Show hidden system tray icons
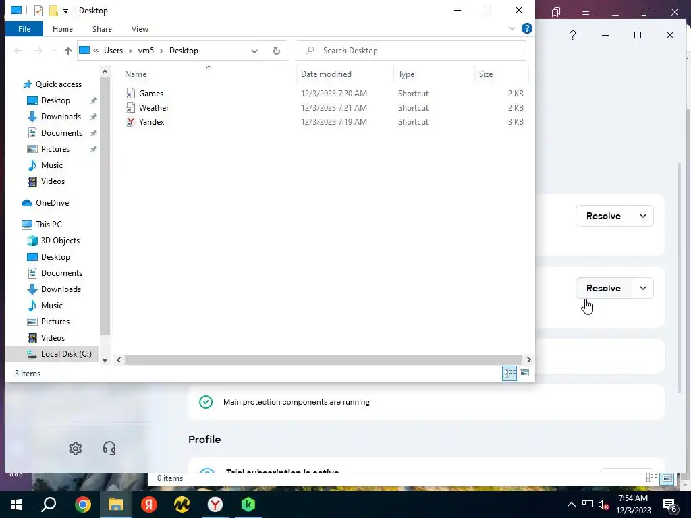 [571, 505]
